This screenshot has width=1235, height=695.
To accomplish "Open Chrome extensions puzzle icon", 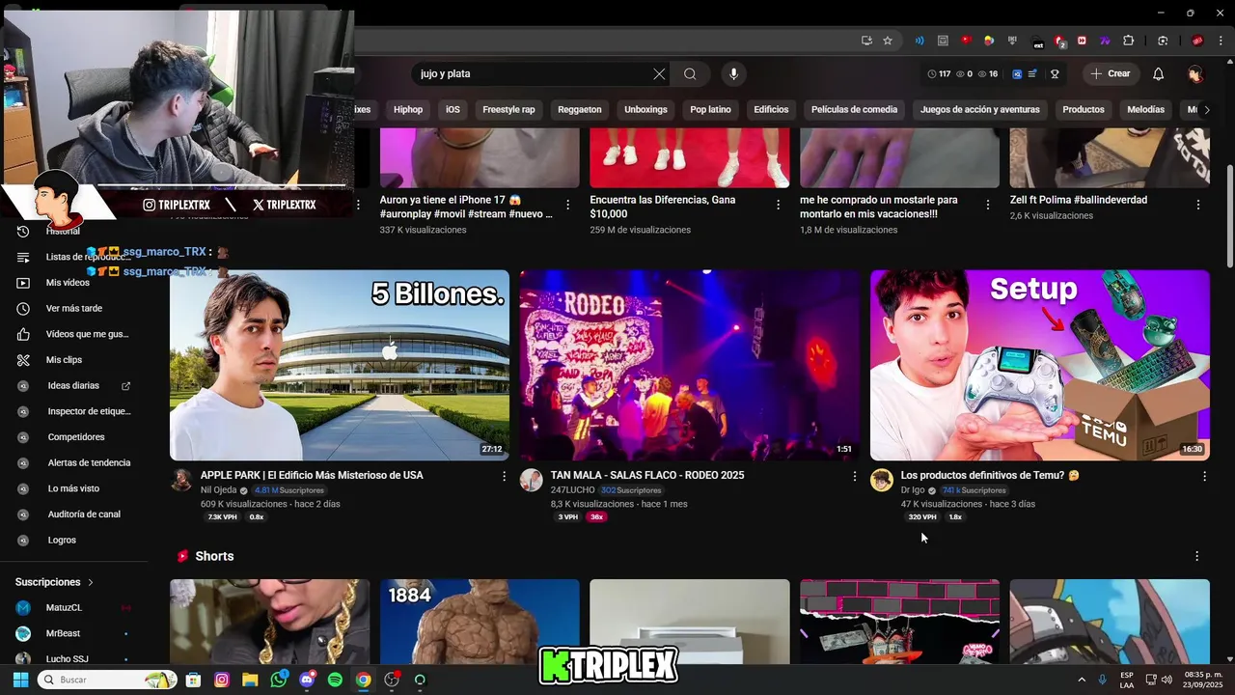I will pos(1129,41).
